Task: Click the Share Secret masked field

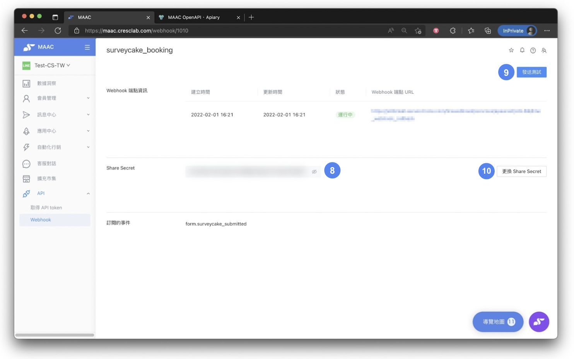Action: (x=253, y=172)
